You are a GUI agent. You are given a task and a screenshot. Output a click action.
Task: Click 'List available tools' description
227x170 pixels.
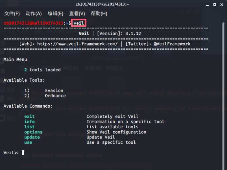112,127
